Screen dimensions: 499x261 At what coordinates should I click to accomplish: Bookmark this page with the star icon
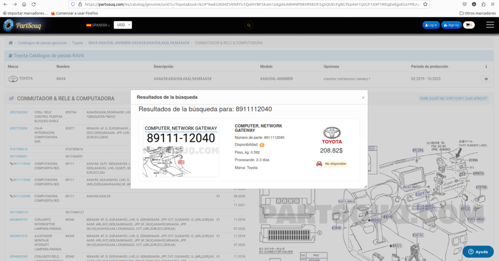[x=425, y=4]
